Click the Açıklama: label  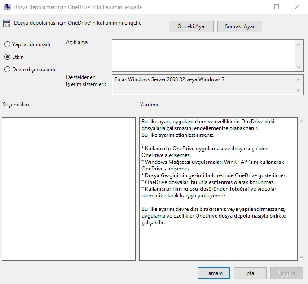(x=77, y=42)
